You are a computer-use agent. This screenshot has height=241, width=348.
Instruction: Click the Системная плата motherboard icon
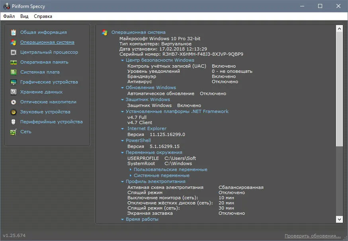point(14,72)
